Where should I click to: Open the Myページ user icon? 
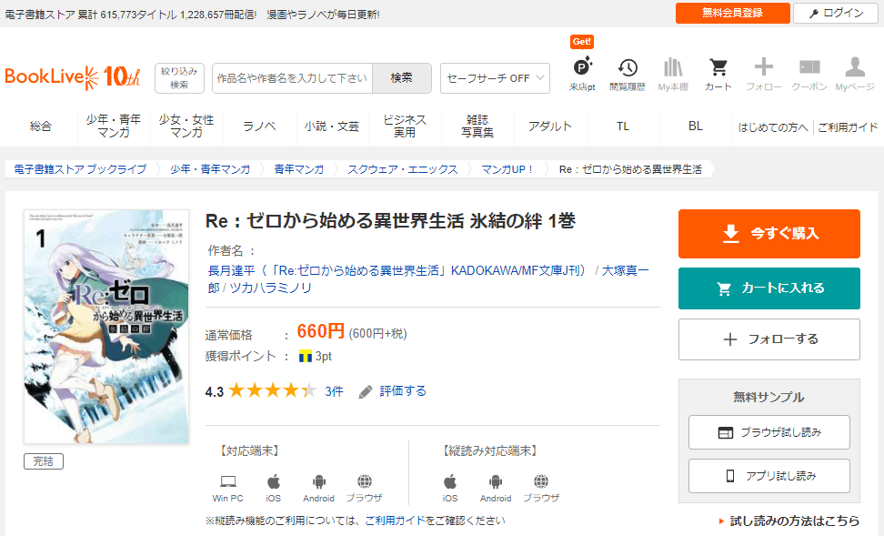(x=855, y=74)
